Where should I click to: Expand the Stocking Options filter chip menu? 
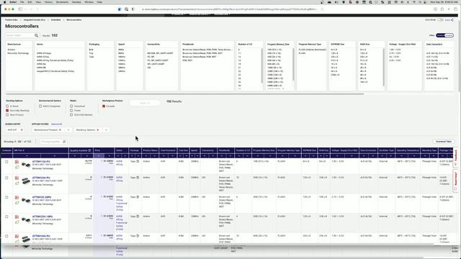point(106,129)
